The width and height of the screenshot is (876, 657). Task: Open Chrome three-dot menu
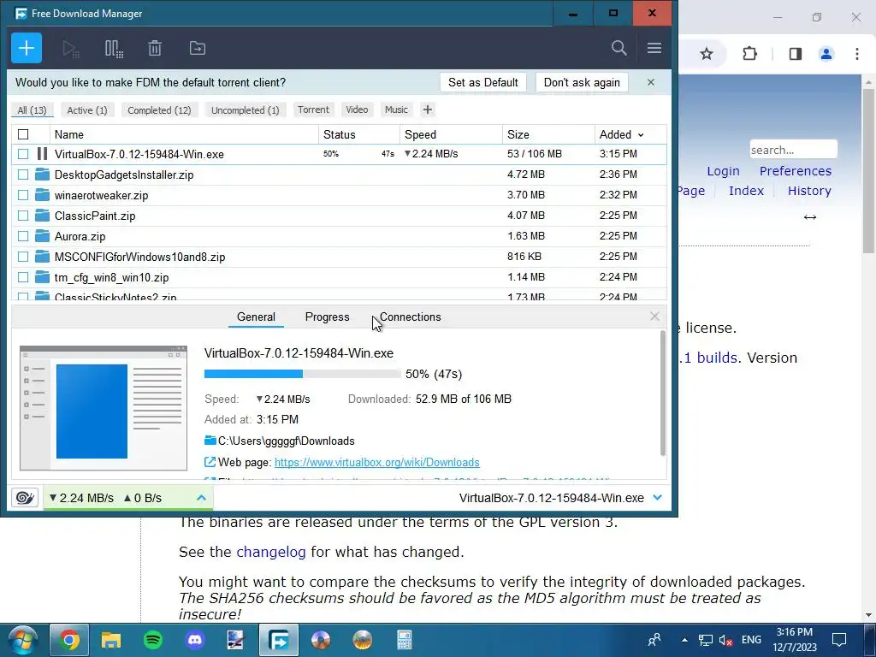[x=857, y=54]
